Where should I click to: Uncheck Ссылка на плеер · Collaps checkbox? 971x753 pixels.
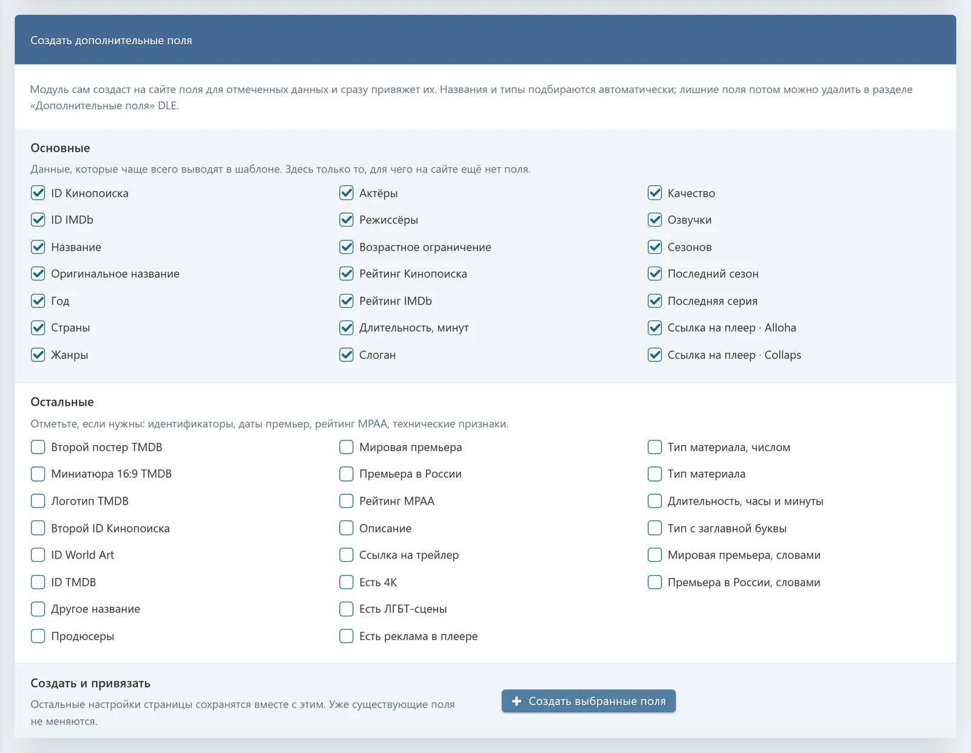click(655, 355)
